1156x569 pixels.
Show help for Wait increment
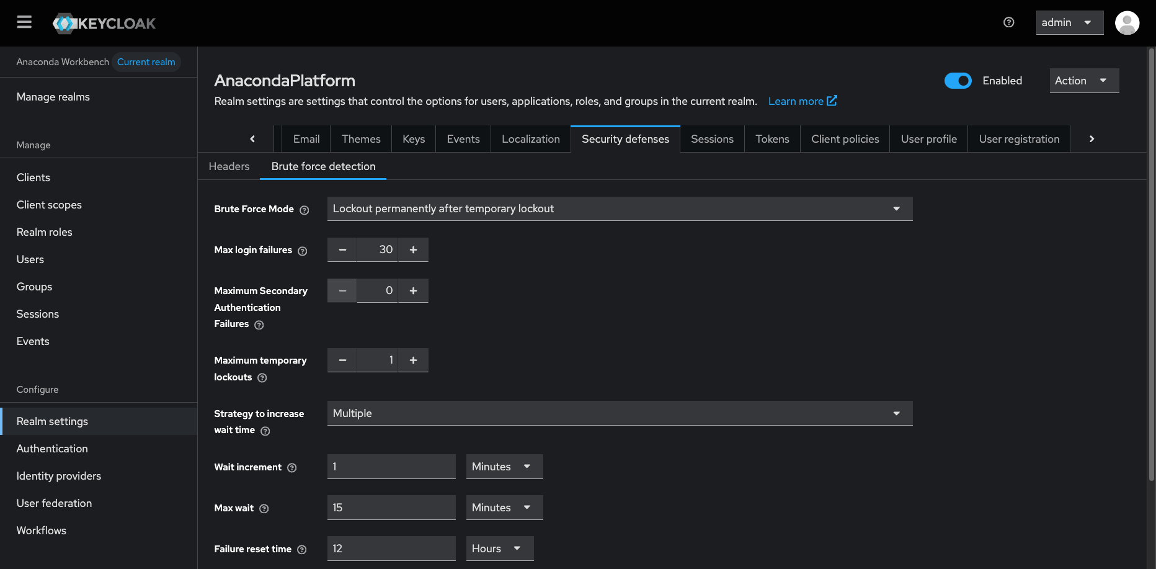[292, 468]
